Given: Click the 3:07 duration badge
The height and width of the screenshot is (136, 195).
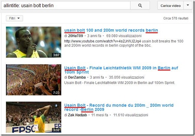Looking at the screenshot, I should (56, 55).
